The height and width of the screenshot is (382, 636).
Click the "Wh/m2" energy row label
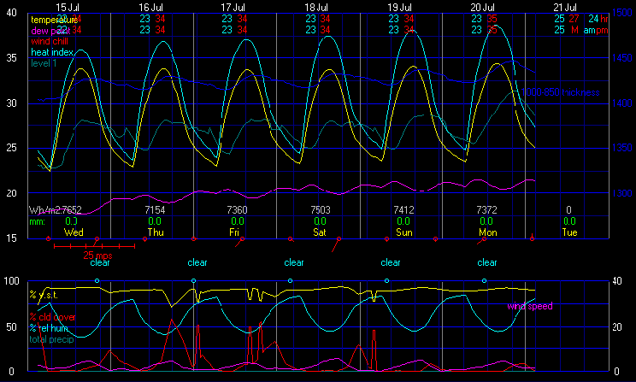point(43,210)
